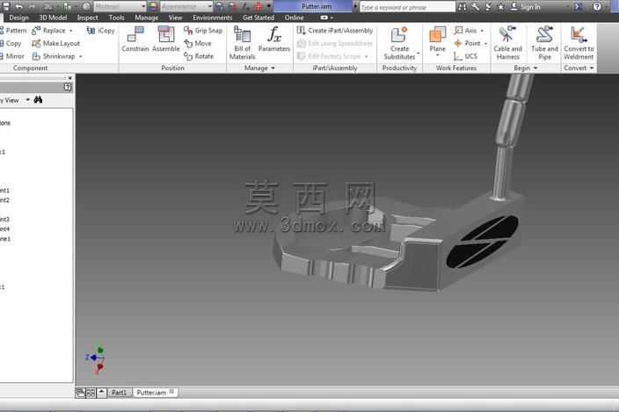Viewport: 619px width, 412px height.
Task: Copy the component
Action: point(11,43)
